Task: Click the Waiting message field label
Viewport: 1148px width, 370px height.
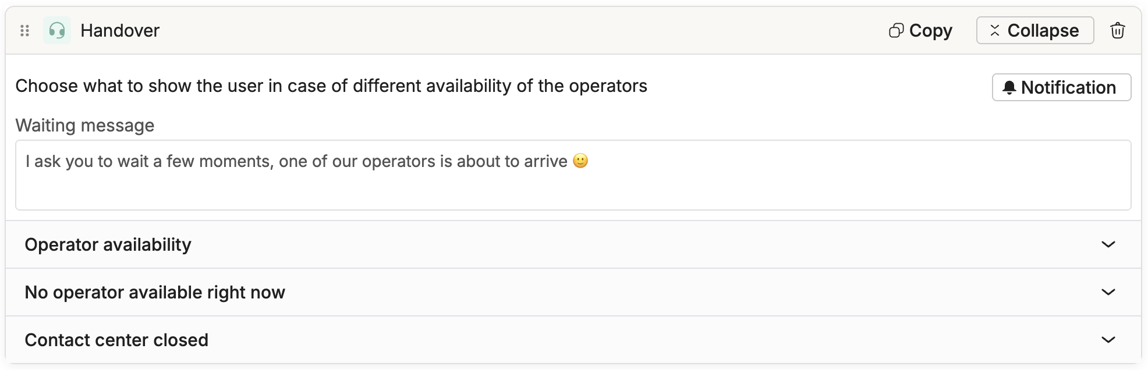Action: (85, 126)
